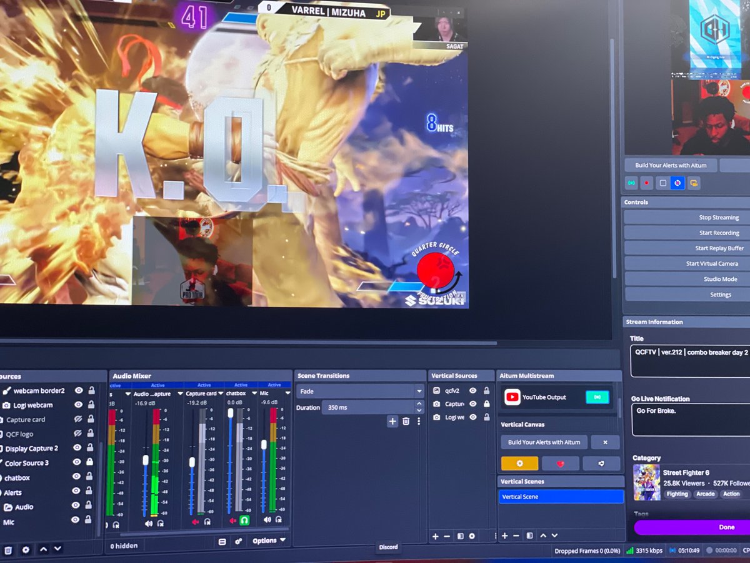
Task: Lock the Mic source
Action: click(88, 519)
